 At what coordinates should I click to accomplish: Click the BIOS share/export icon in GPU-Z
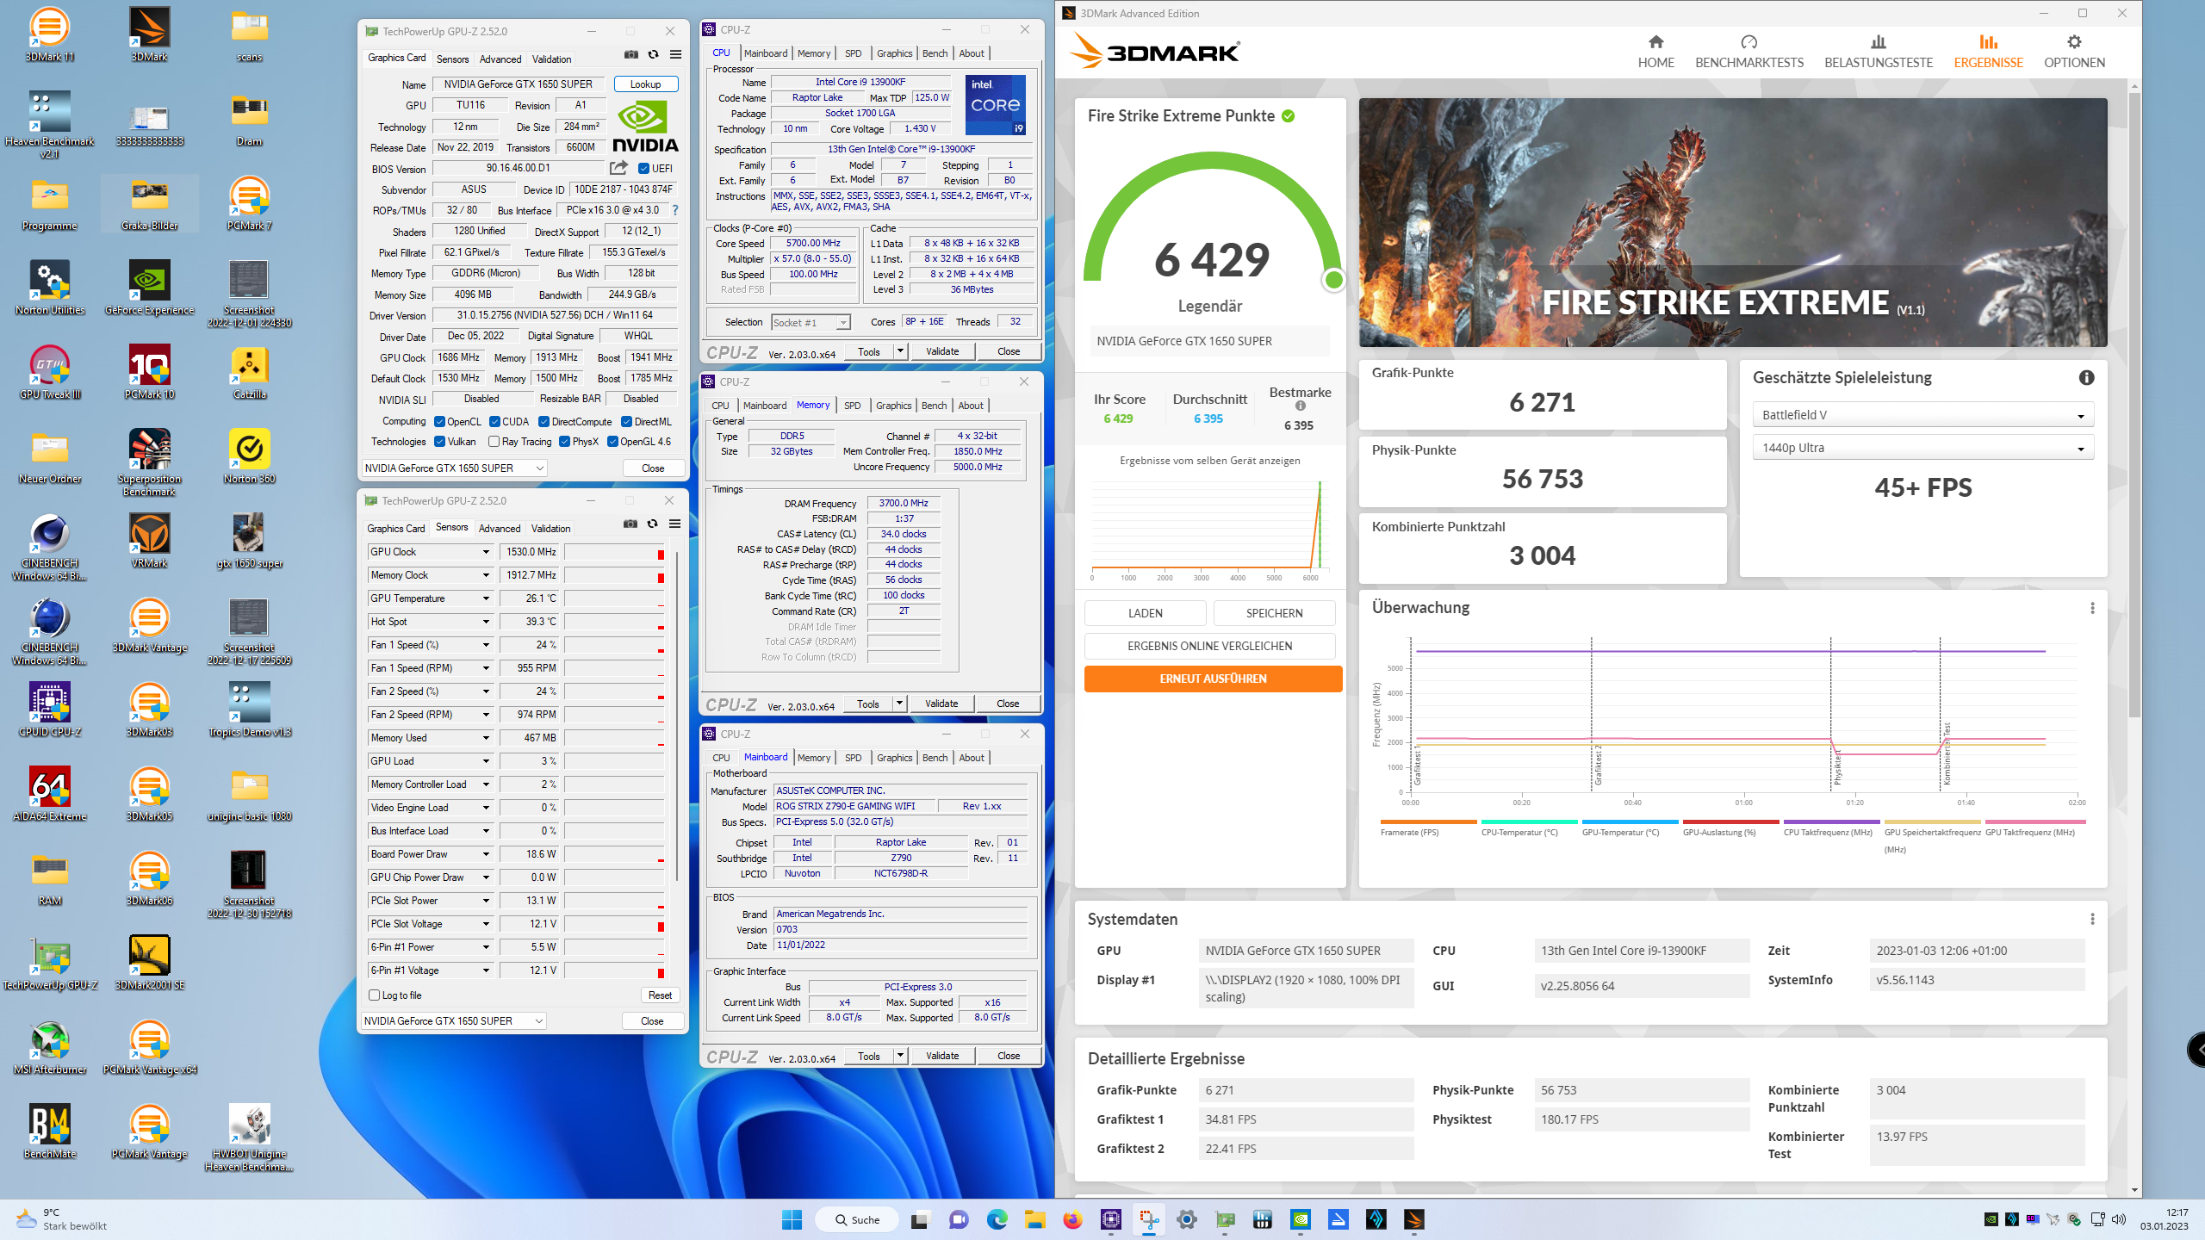(x=619, y=168)
